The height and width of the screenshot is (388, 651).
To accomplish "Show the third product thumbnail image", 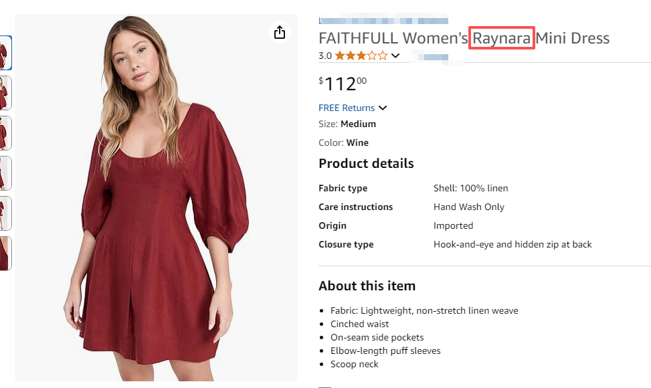I will (5, 133).
